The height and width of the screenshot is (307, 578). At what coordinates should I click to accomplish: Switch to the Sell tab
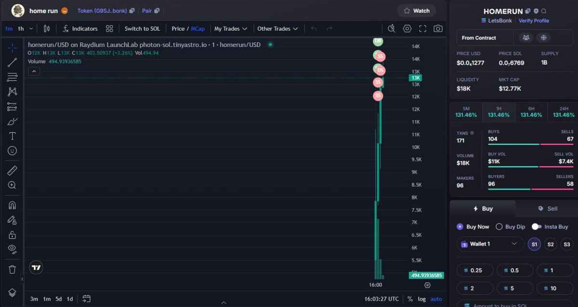point(547,209)
